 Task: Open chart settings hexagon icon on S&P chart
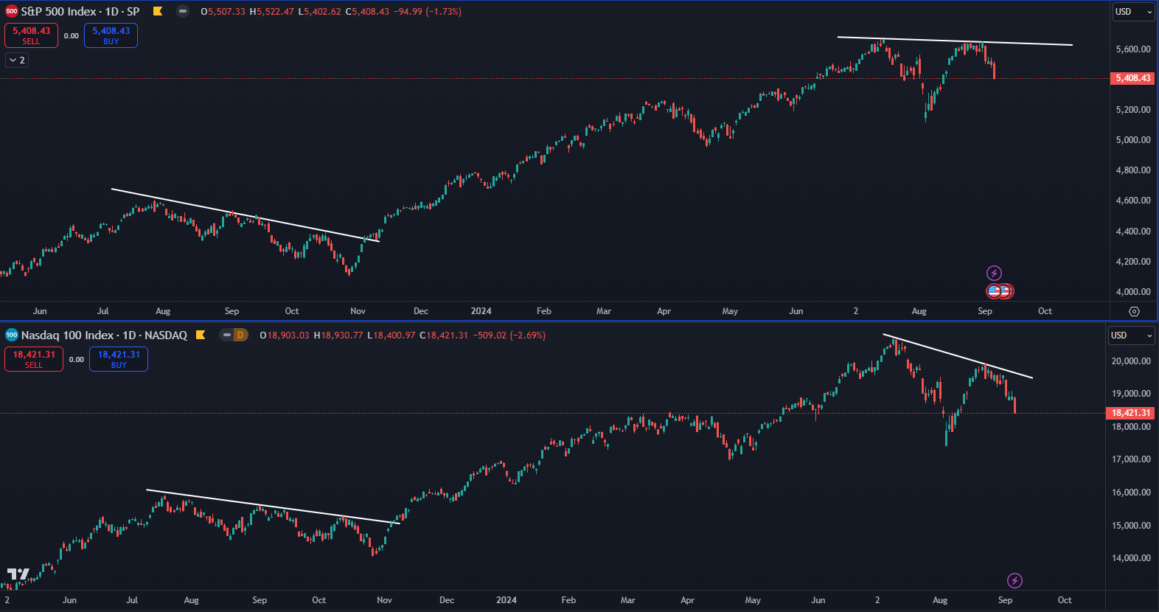tap(1134, 311)
